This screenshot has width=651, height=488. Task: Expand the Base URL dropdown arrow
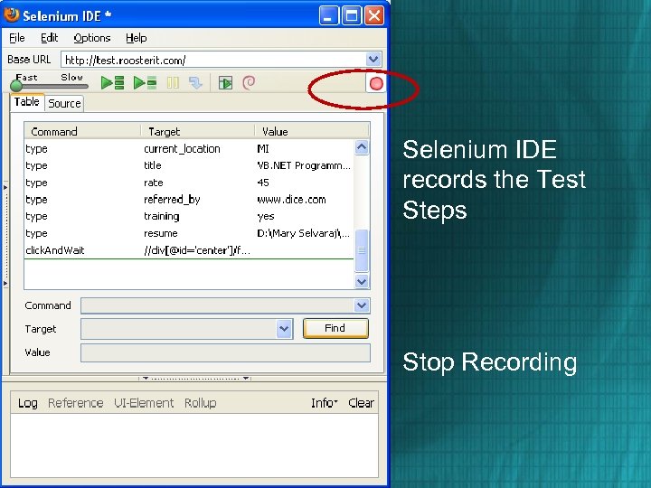pyautogui.click(x=373, y=60)
